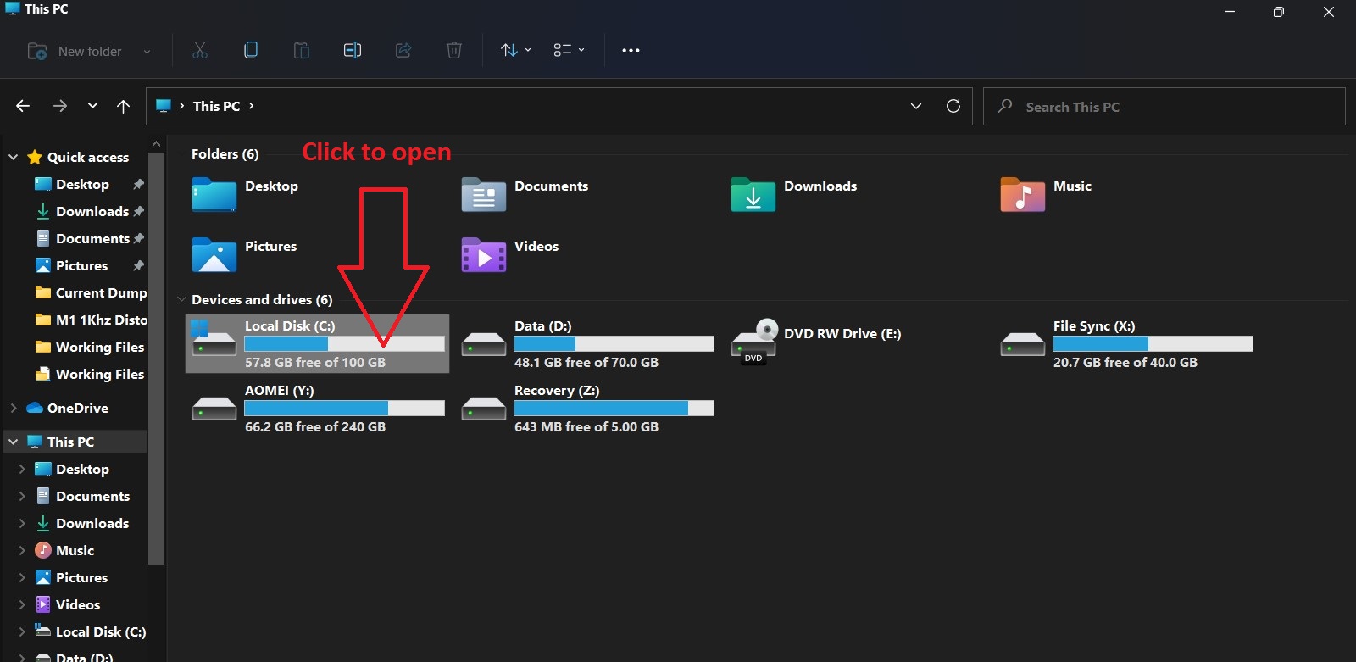Select the Videos folder in Folders group
This screenshot has height=662, width=1356.
(x=509, y=254)
